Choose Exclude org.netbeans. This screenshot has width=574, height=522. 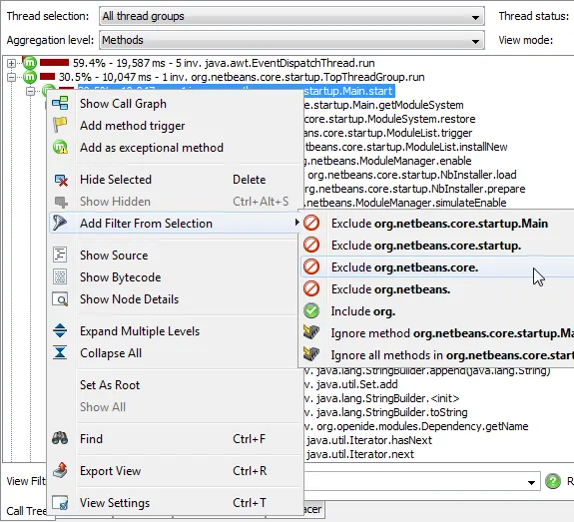[x=437, y=289]
